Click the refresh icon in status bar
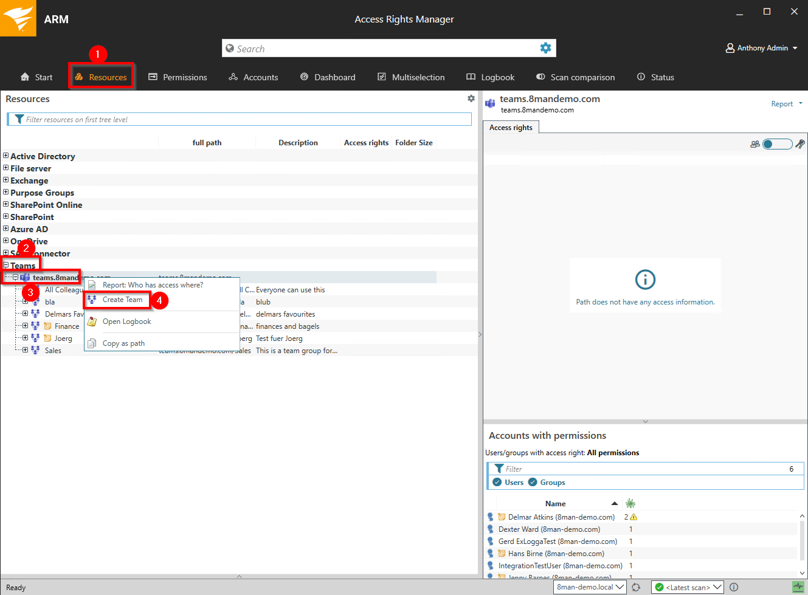 (x=636, y=587)
